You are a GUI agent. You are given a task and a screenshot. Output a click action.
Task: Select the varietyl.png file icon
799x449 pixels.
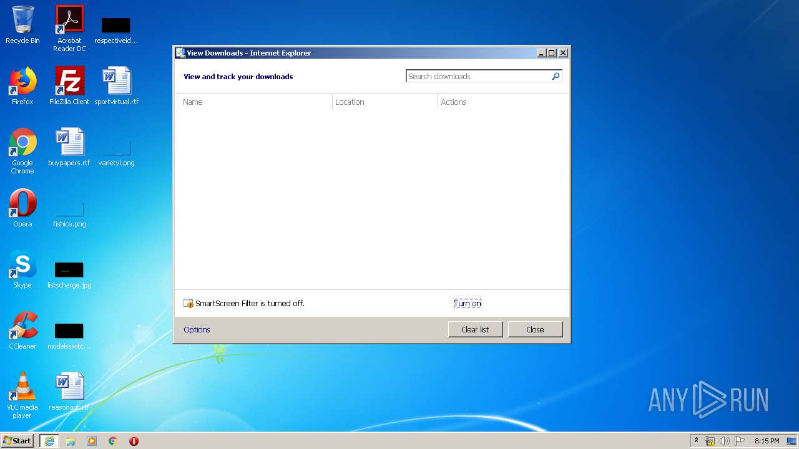pos(117,153)
